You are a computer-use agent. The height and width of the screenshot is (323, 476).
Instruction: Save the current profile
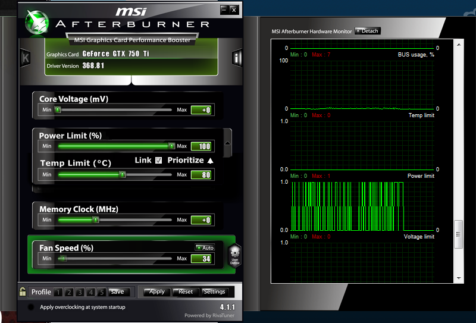click(x=118, y=291)
